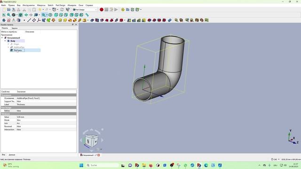Click the Measure distance ruler icon
301x169 pixels.
(87, 15)
